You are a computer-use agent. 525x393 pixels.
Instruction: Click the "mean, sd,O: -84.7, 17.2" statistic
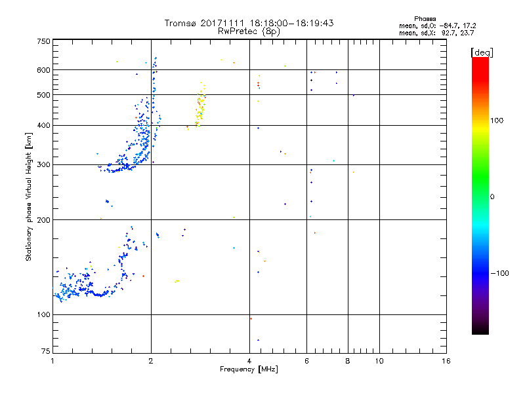click(438, 26)
